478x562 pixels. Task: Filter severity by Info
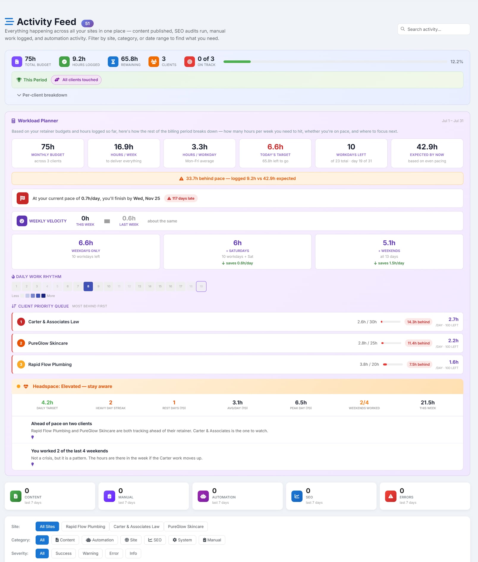tap(133, 553)
